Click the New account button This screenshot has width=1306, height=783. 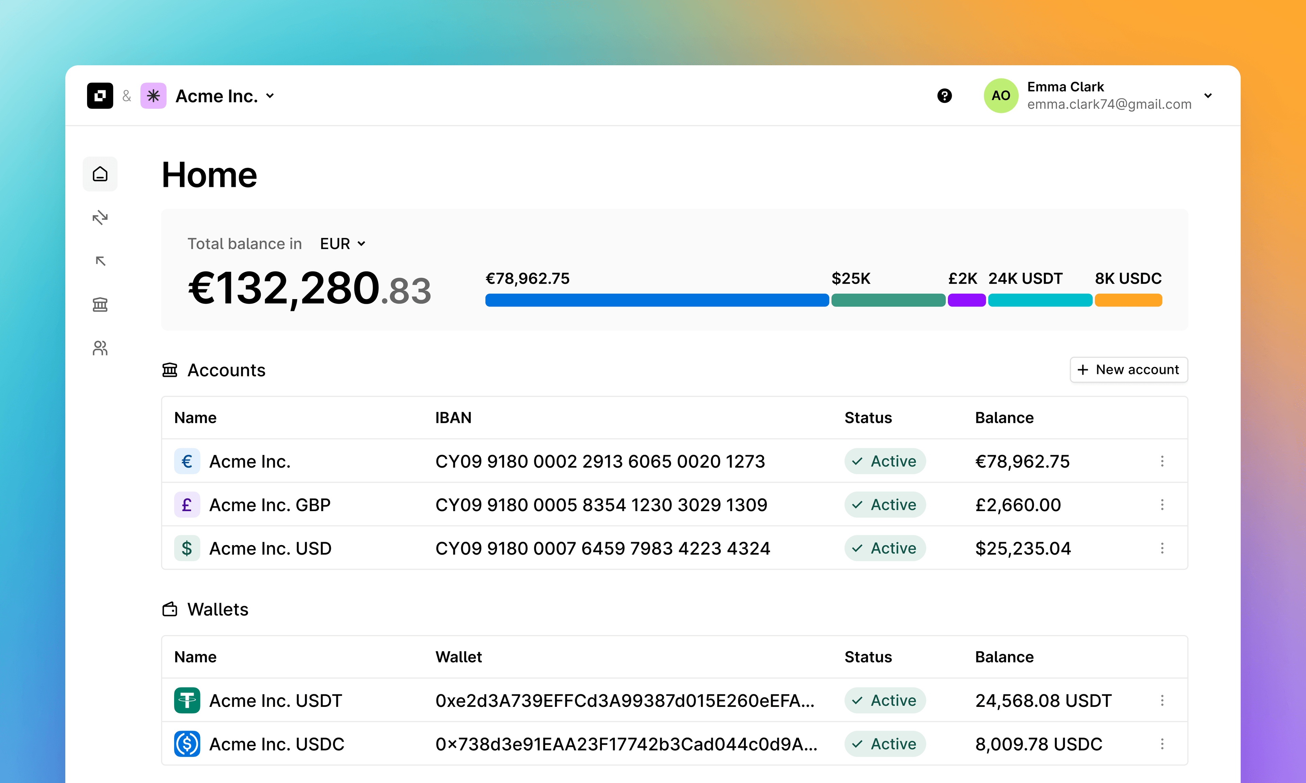(x=1128, y=370)
